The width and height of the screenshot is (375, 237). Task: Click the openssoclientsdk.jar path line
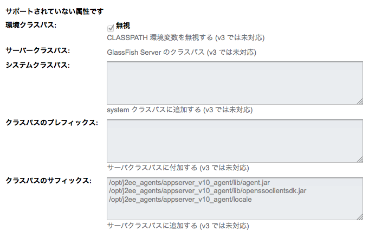pyautogui.click(x=208, y=191)
